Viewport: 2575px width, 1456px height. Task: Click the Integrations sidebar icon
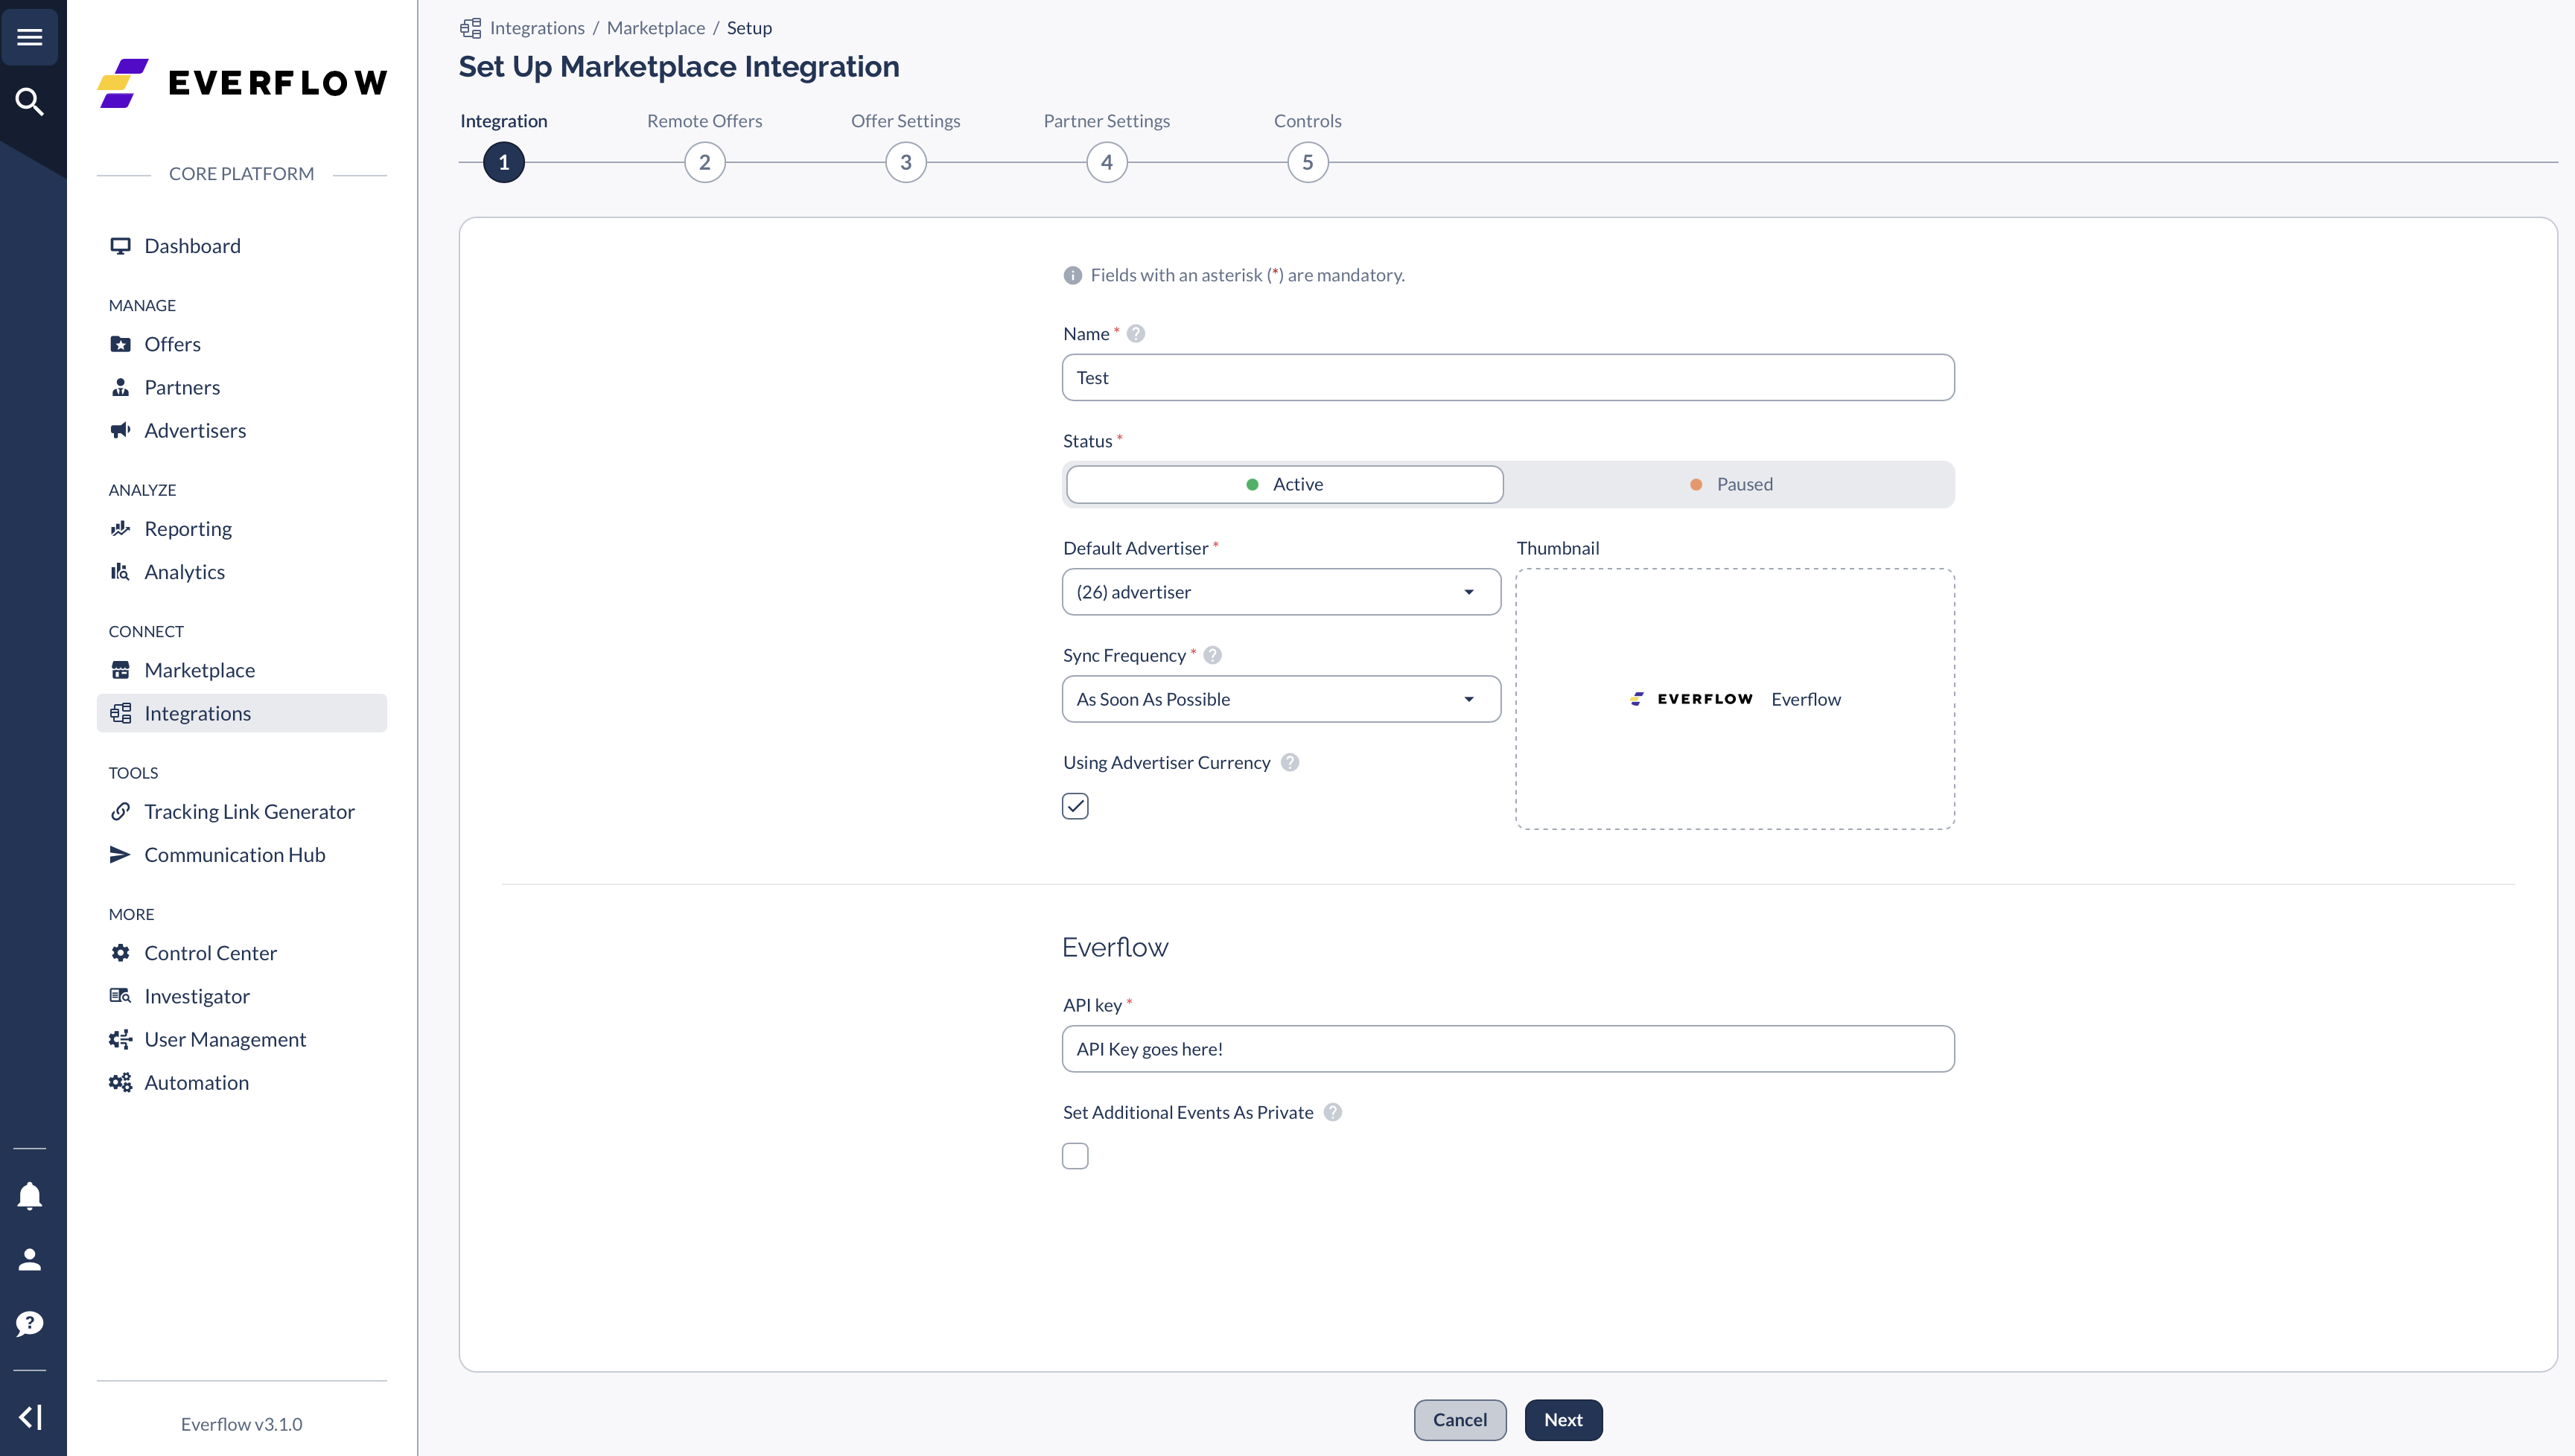(x=120, y=713)
